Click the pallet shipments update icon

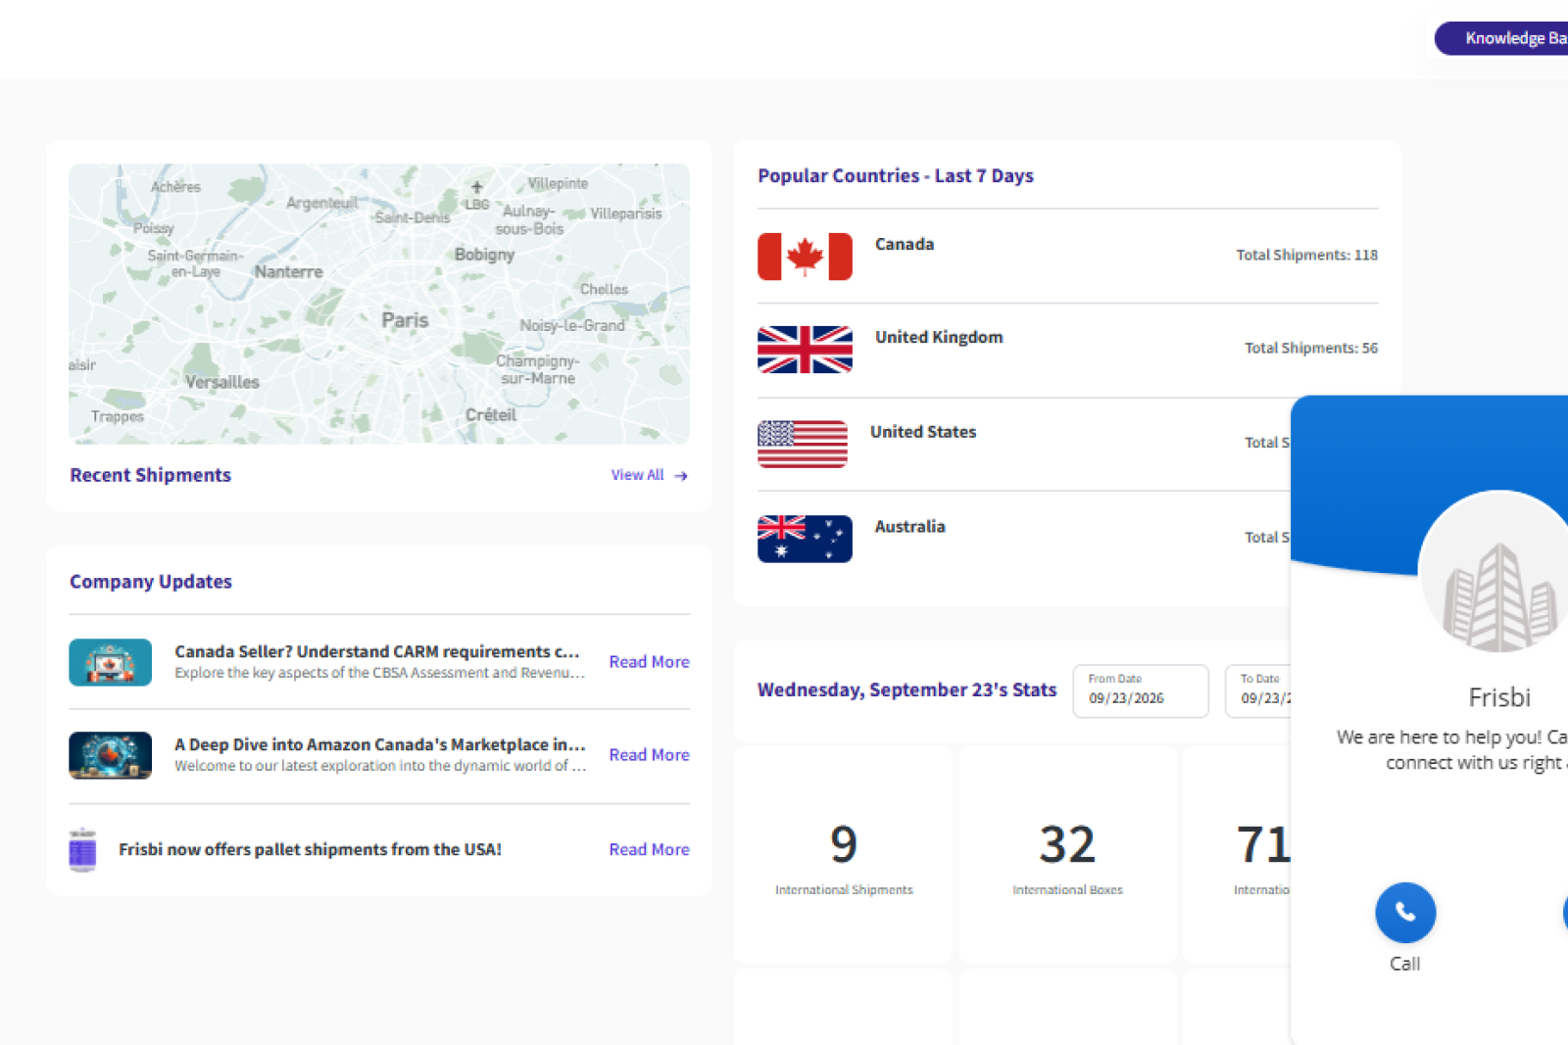(82, 850)
